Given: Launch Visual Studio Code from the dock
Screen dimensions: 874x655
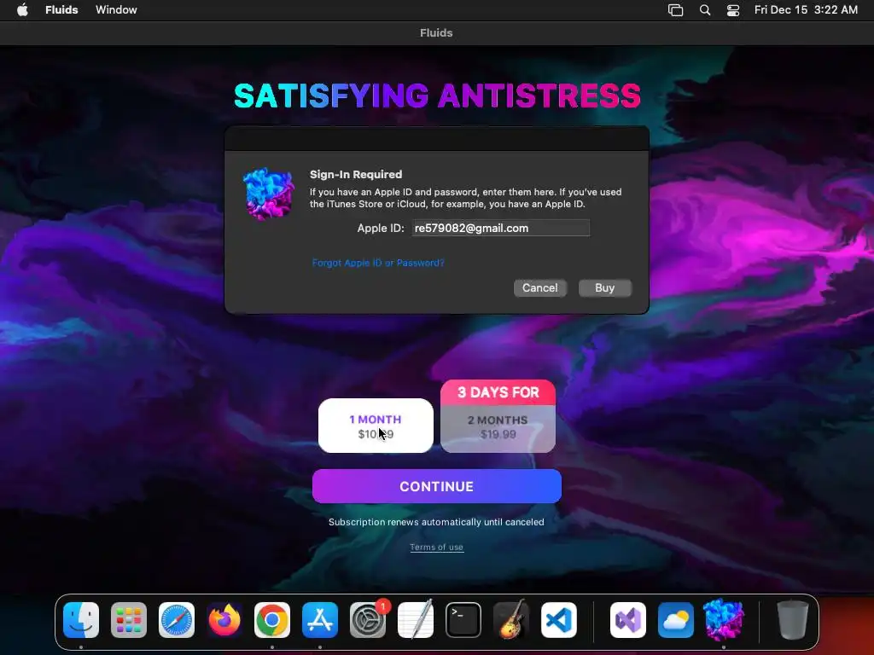Looking at the screenshot, I should [558, 620].
